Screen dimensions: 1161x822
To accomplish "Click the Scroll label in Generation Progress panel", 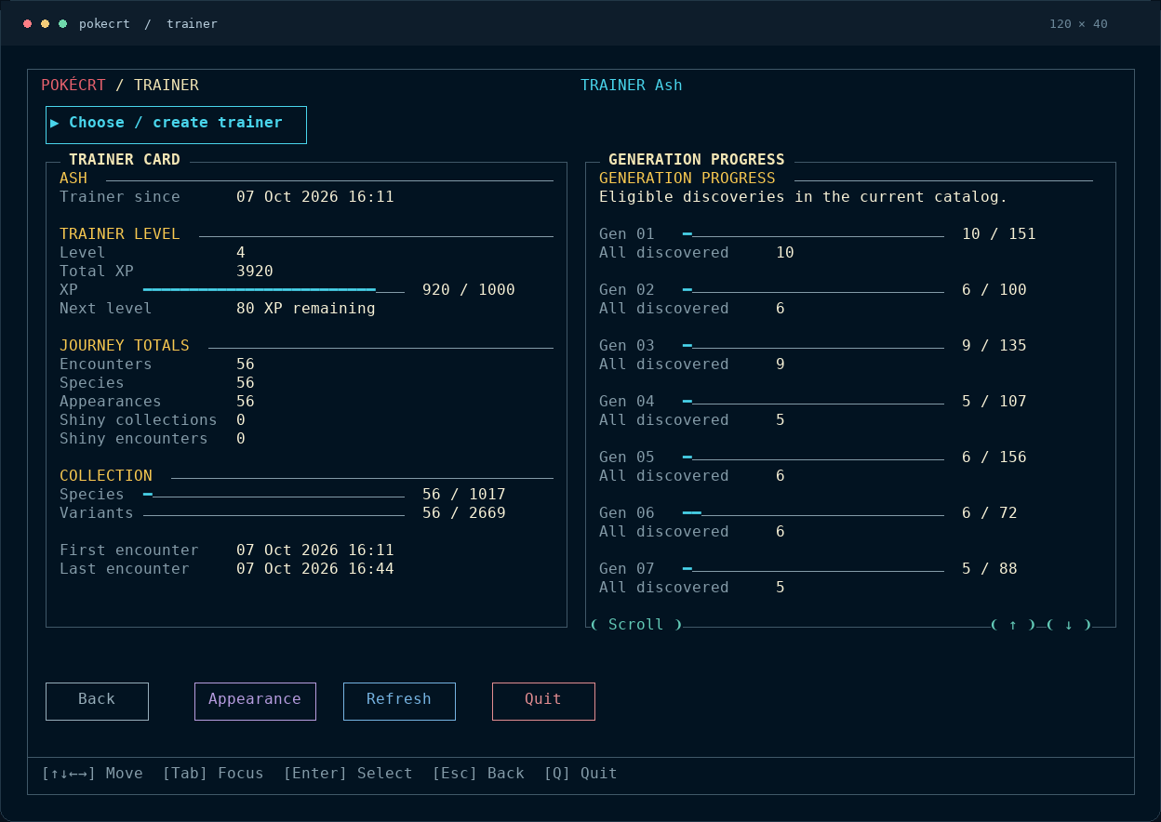I will pyautogui.click(x=636, y=625).
